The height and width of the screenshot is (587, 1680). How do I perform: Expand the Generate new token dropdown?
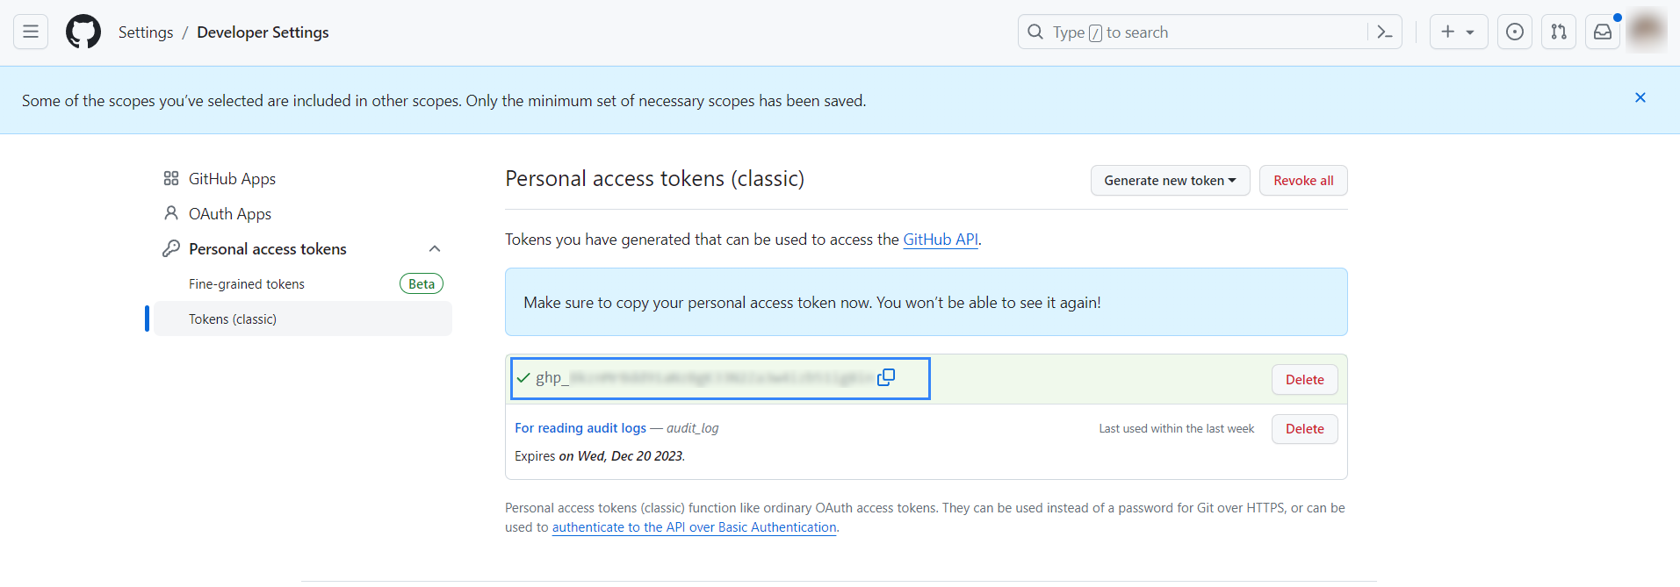pyautogui.click(x=1170, y=181)
